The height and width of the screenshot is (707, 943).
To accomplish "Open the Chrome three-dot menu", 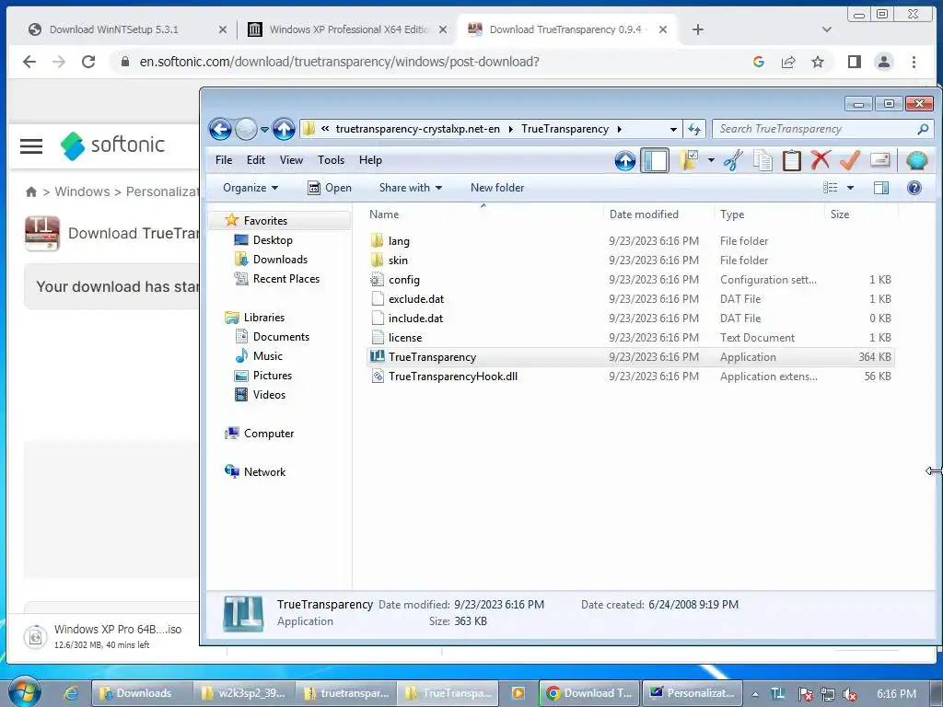I will (x=914, y=62).
